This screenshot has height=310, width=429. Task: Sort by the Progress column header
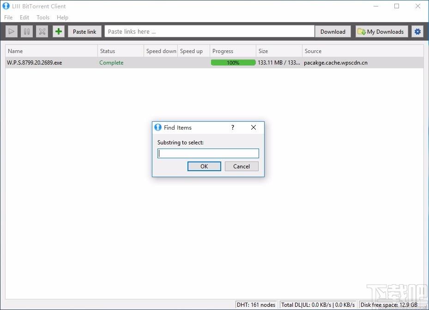click(233, 51)
